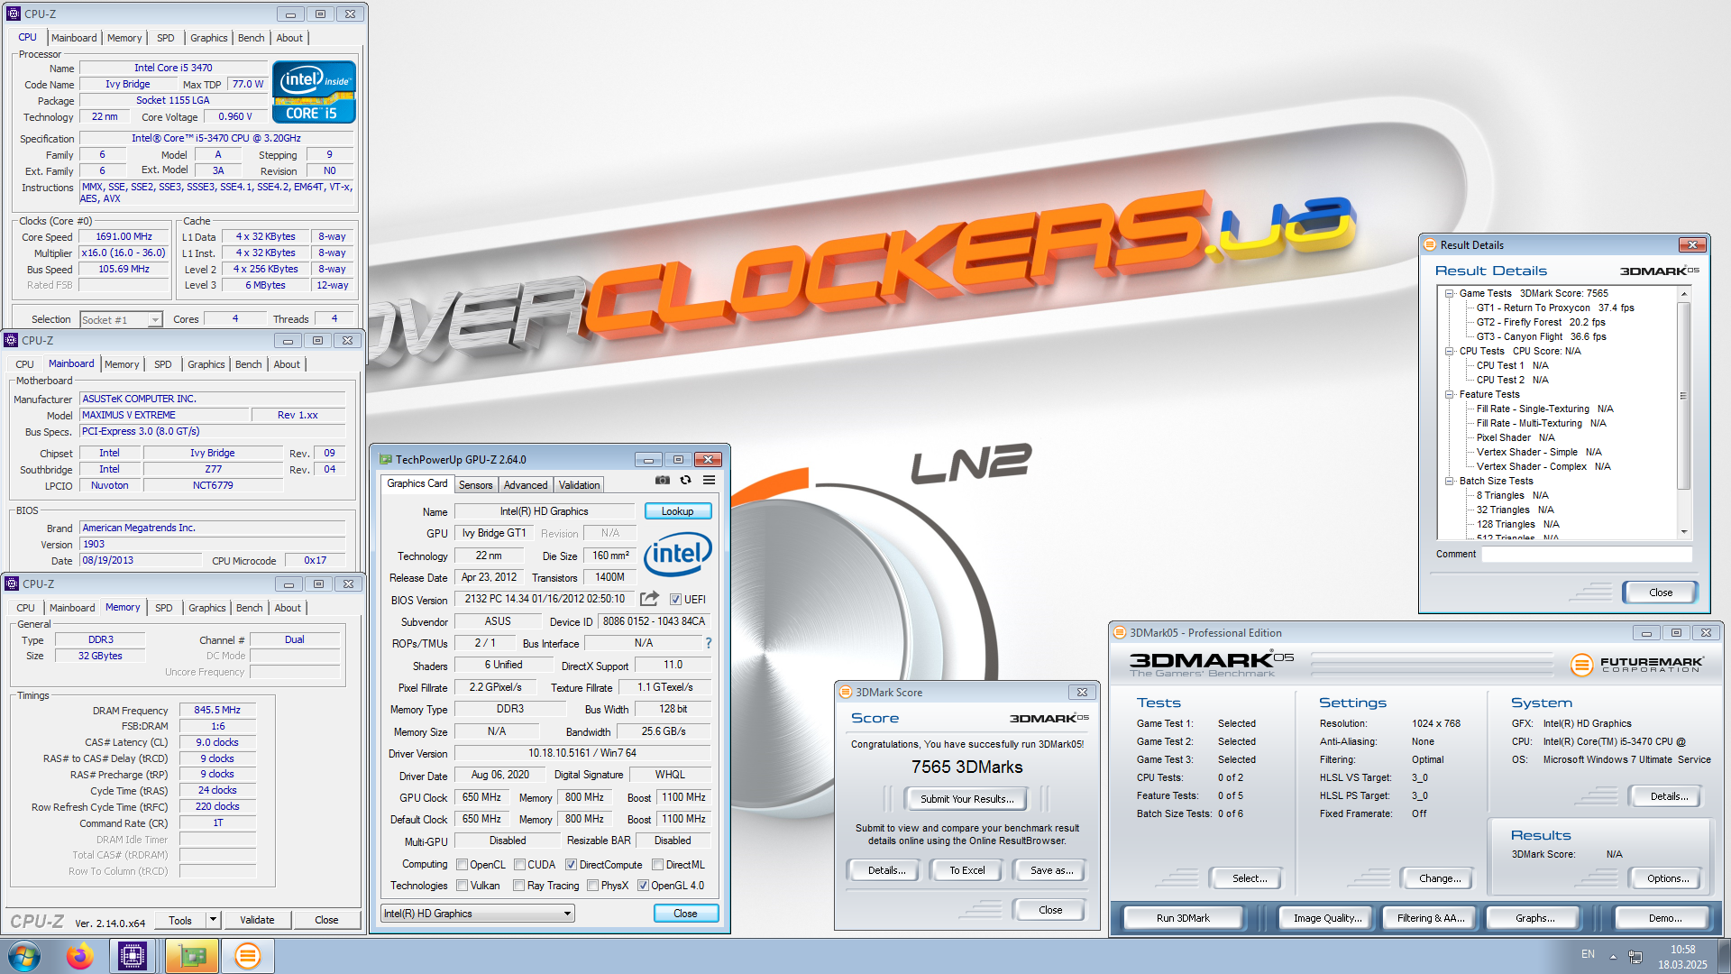
Task: Click the Graphs button in 3DMark05
Action: pos(1534,918)
